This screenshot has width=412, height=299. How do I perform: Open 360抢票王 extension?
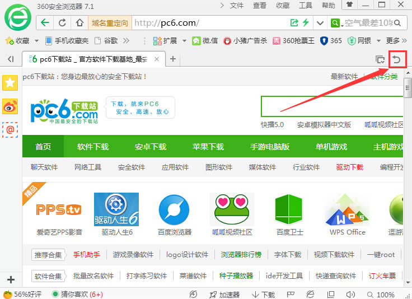point(293,41)
